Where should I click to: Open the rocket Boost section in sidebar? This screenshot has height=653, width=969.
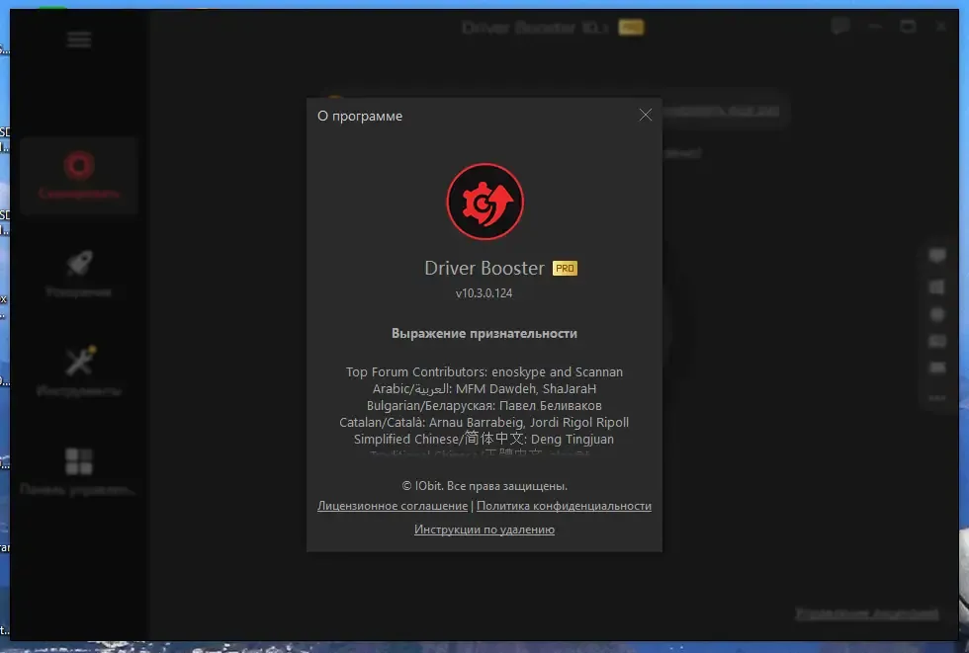click(x=79, y=274)
